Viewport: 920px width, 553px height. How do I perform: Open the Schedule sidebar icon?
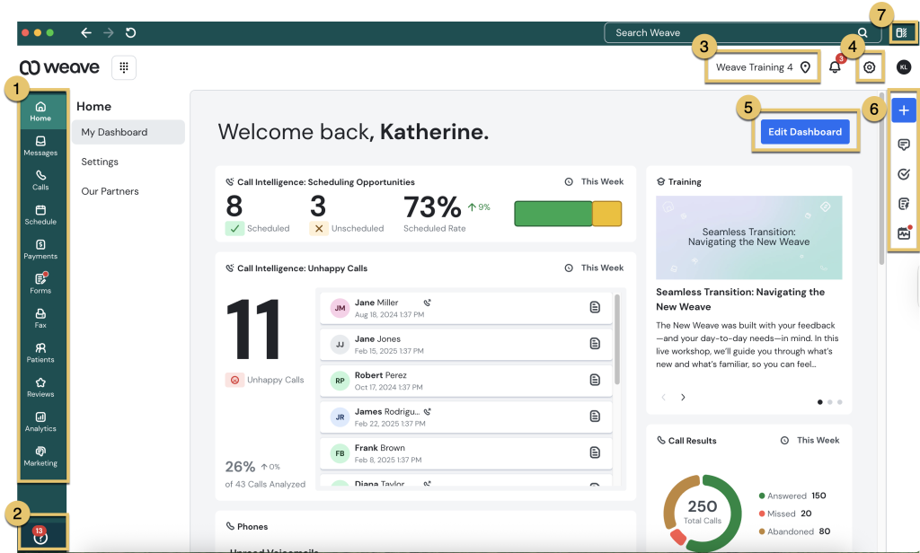pos(40,215)
